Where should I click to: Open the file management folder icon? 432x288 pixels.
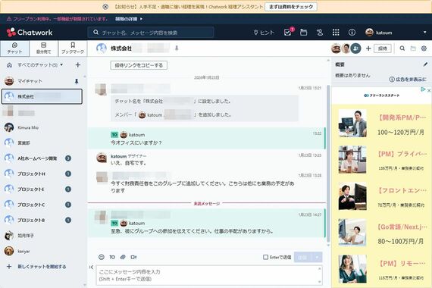tap(304, 33)
